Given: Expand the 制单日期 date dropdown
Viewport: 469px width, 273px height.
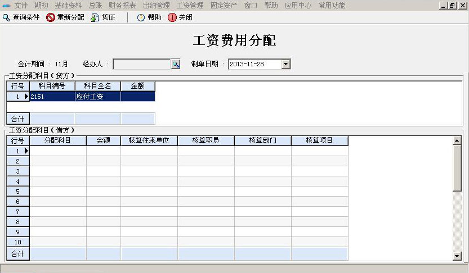Looking at the screenshot, I should tap(285, 64).
